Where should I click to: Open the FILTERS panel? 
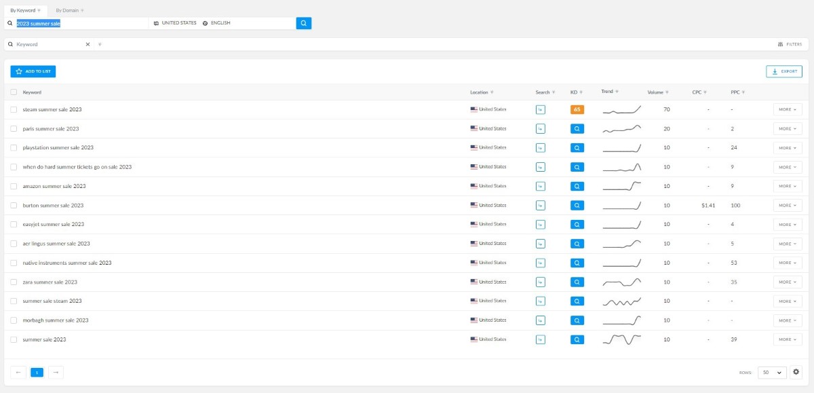point(790,44)
